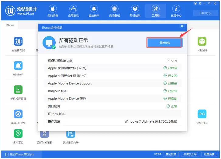Screen dimensions: 221x159
Task: Select the 设备USB连接状态 row
Action: [x=112, y=60]
